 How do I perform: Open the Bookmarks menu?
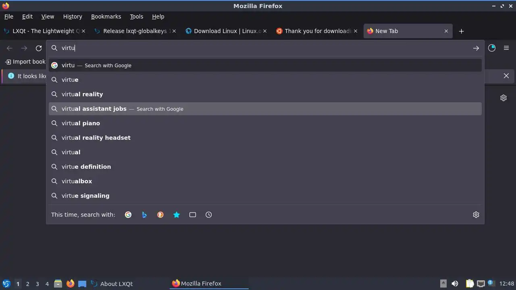[x=106, y=17]
